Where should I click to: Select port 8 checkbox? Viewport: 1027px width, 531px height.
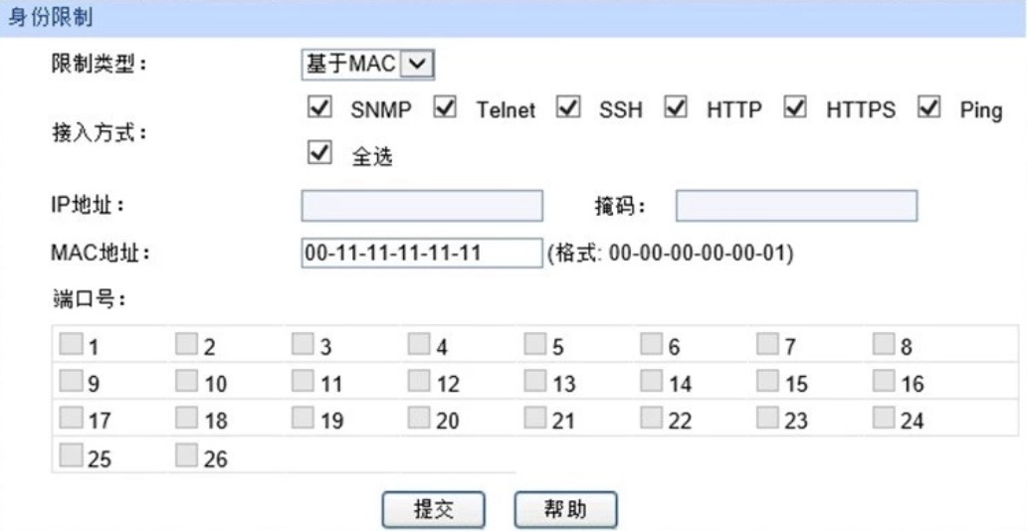[x=884, y=342]
